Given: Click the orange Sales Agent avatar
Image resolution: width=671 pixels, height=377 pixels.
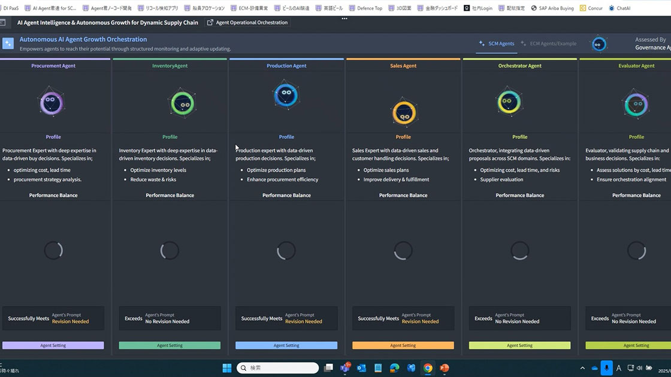Looking at the screenshot, I should click(x=404, y=112).
